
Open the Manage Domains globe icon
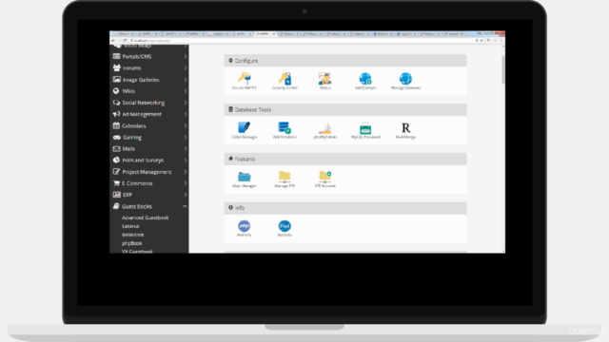tap(406, 79)
